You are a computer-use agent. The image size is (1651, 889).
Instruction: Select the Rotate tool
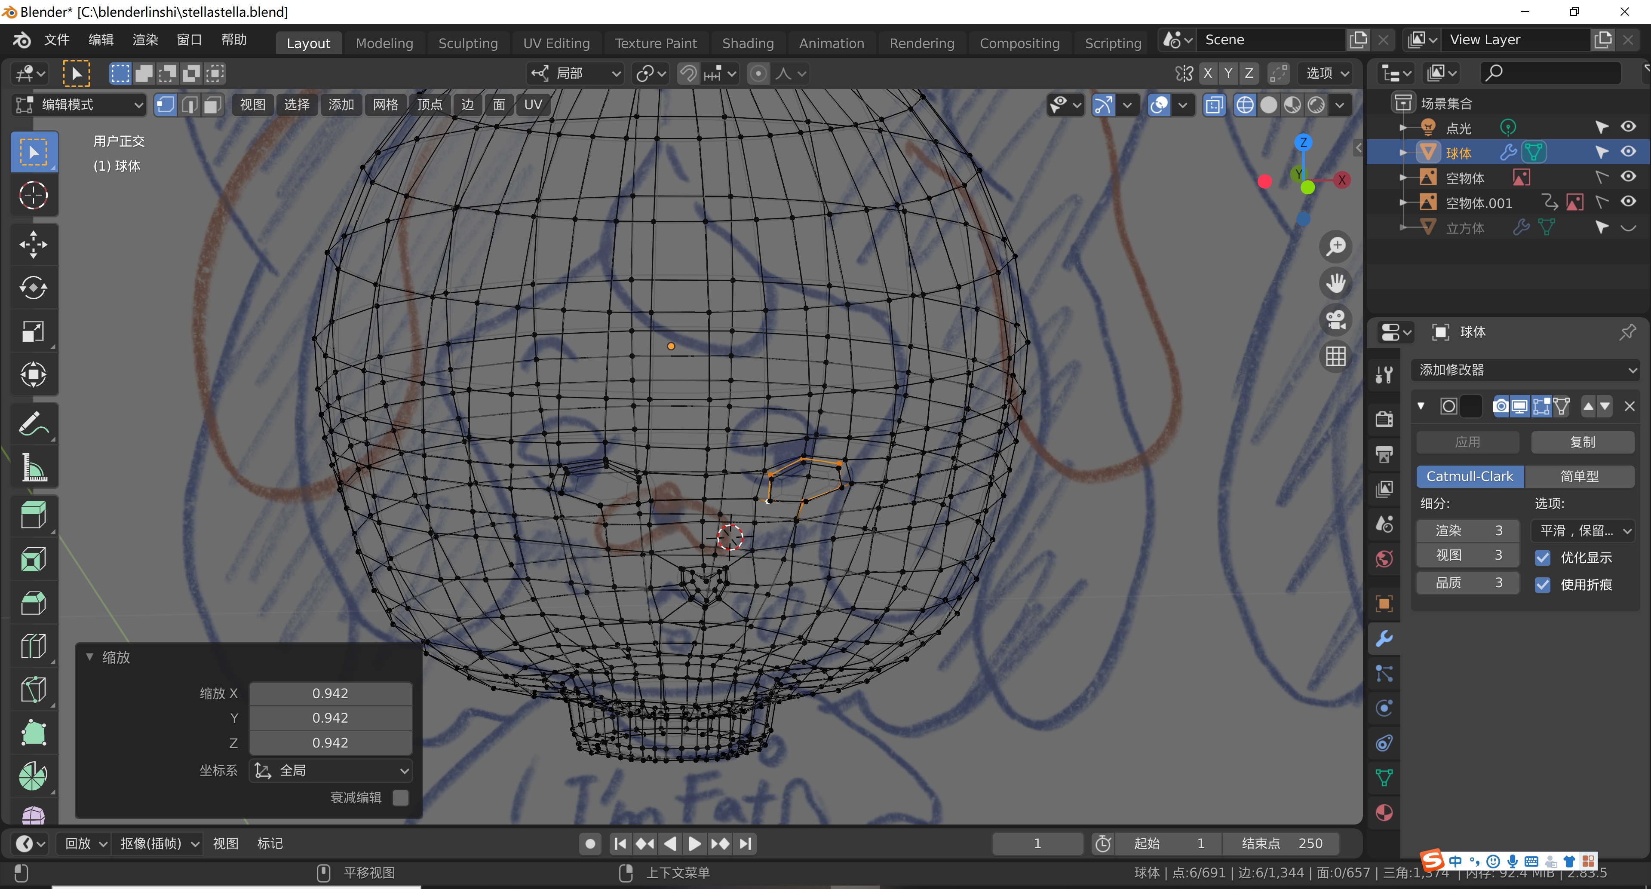(x=34, y=287)
